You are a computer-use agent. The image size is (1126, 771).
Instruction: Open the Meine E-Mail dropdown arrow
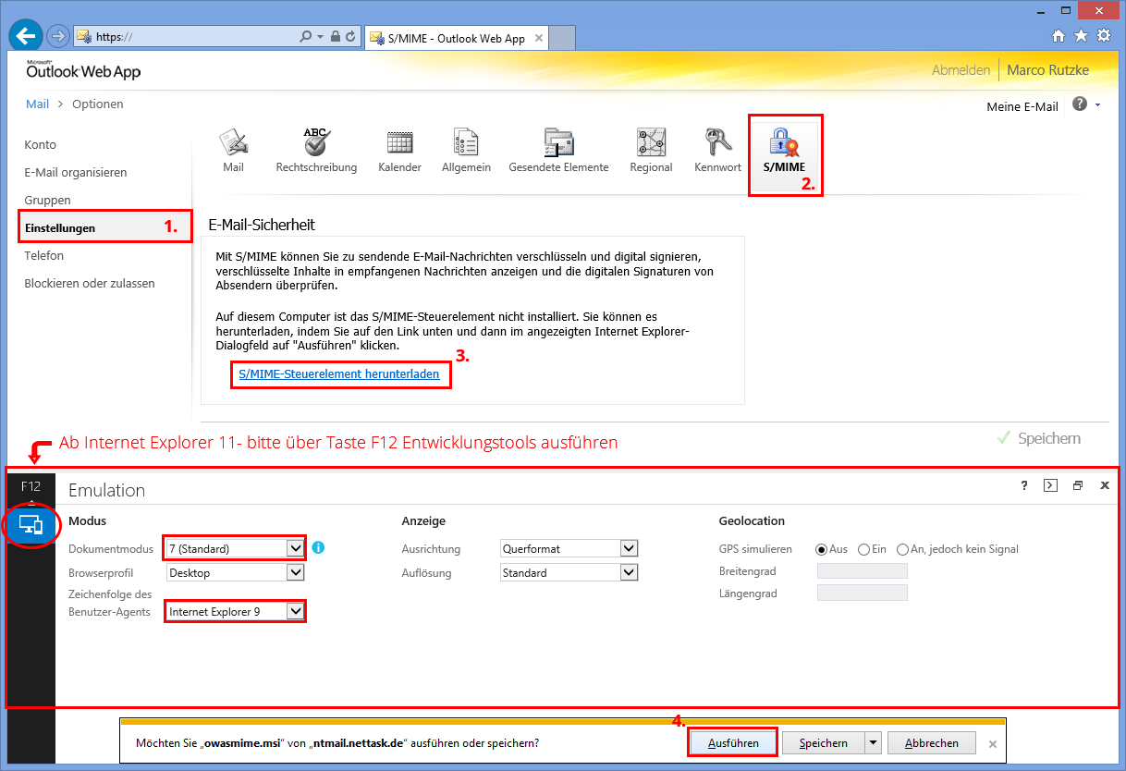[1097, 105]
